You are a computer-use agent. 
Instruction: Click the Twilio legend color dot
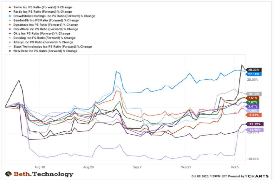pyautogui.click(x=10, y=7)
